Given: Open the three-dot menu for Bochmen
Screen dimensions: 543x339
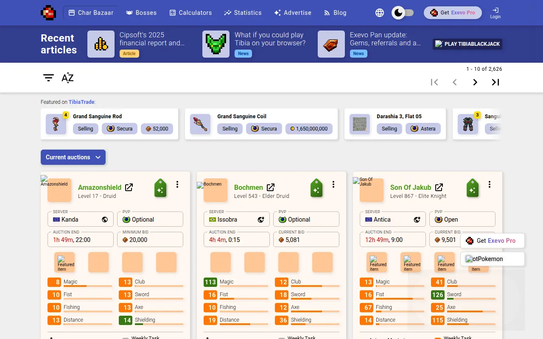Looking at the screenshot, I should pos(333,184).
